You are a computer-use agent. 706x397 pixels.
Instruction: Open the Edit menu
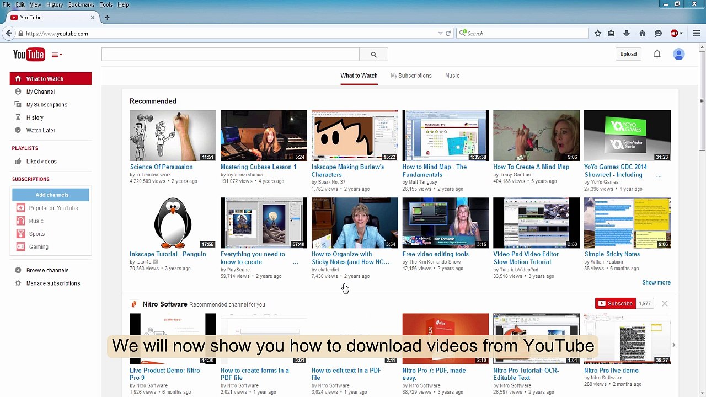point(20,4)
